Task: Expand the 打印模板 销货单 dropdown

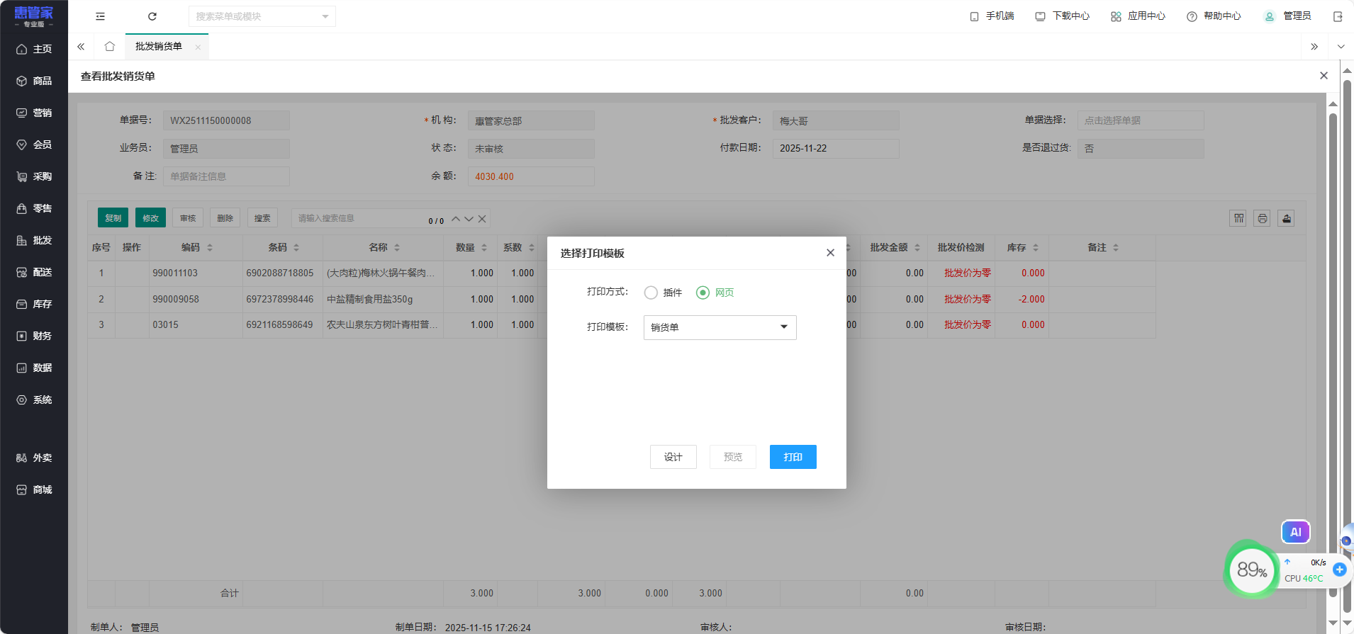Action: (x=720, y=327)
